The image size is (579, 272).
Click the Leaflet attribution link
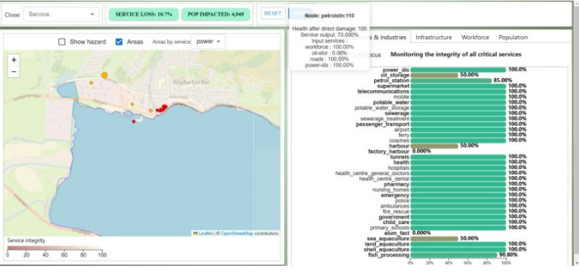tap(206, 233)
